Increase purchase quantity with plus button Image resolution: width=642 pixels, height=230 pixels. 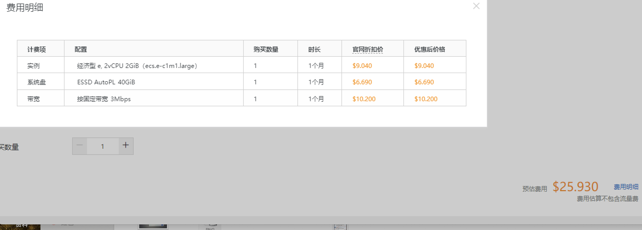(126, 146)
